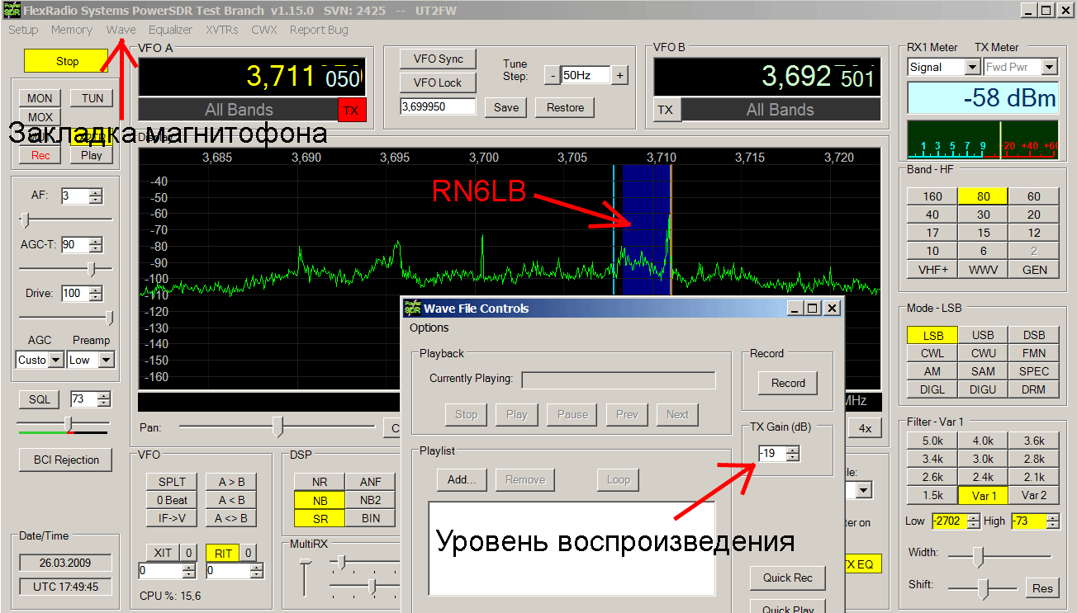
Task: Click the TX button on VFO B
Action: 666,110
